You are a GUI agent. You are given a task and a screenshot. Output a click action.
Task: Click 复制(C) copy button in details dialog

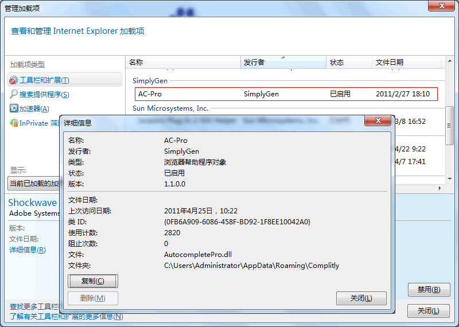[x=93, y=281]
